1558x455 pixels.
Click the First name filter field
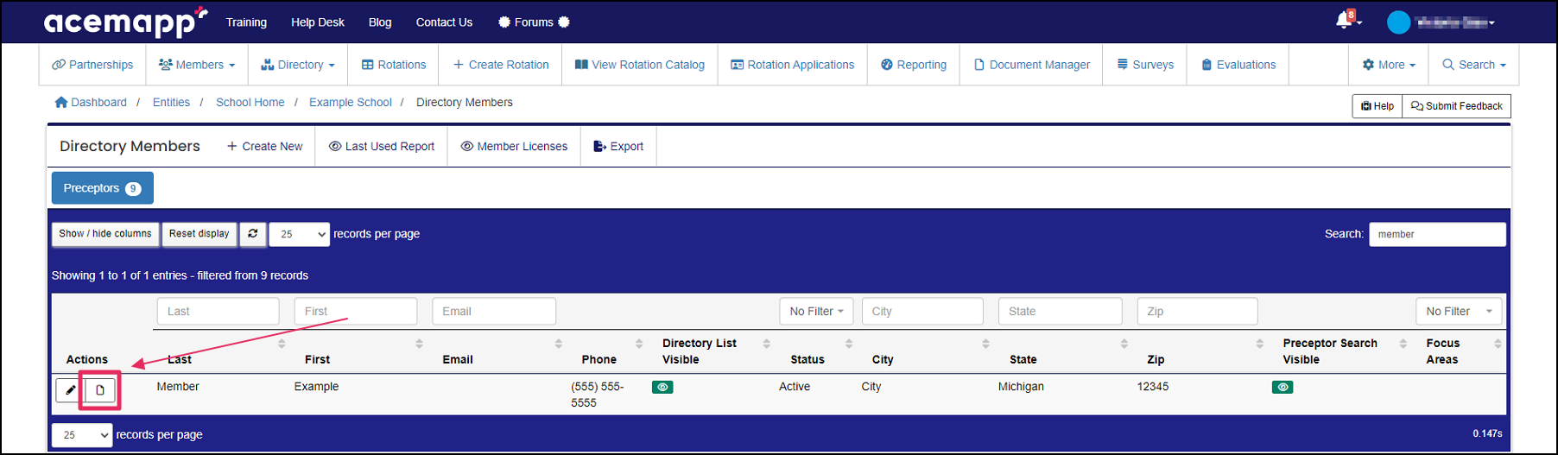356,312
